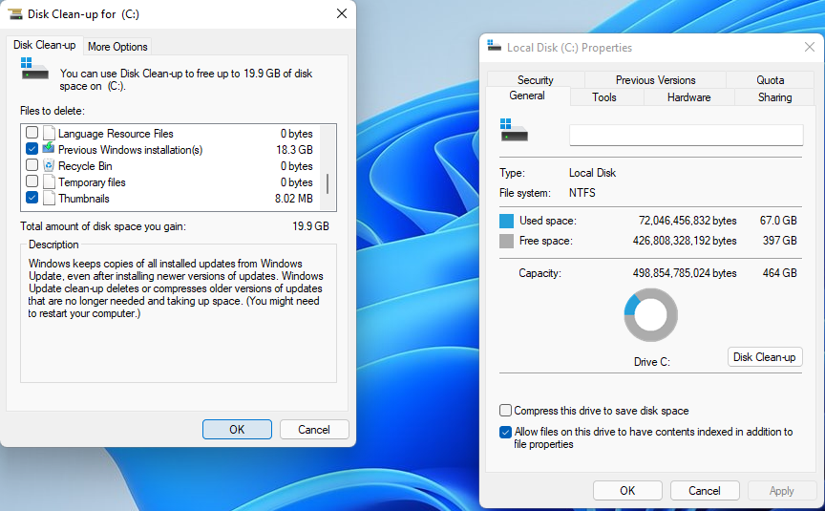The height and width of the screenshot is (511, 825).
Task: Select the 'Thumbnails' list entry
Action: 84,199
